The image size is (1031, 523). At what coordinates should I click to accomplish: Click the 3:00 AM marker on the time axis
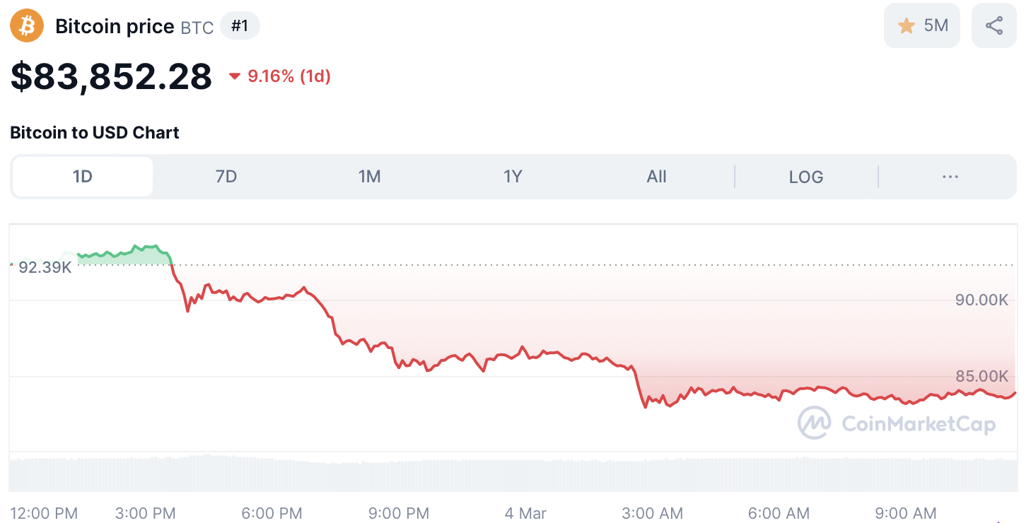[x=652, y=513]
